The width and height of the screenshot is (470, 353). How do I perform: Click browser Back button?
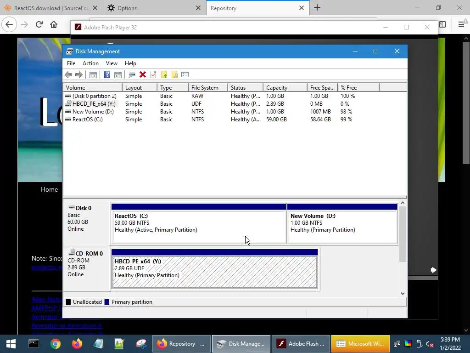(9, 24)
